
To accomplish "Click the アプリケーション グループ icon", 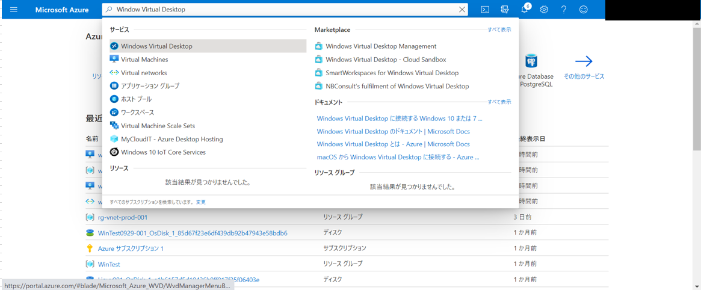I will 114,86.
